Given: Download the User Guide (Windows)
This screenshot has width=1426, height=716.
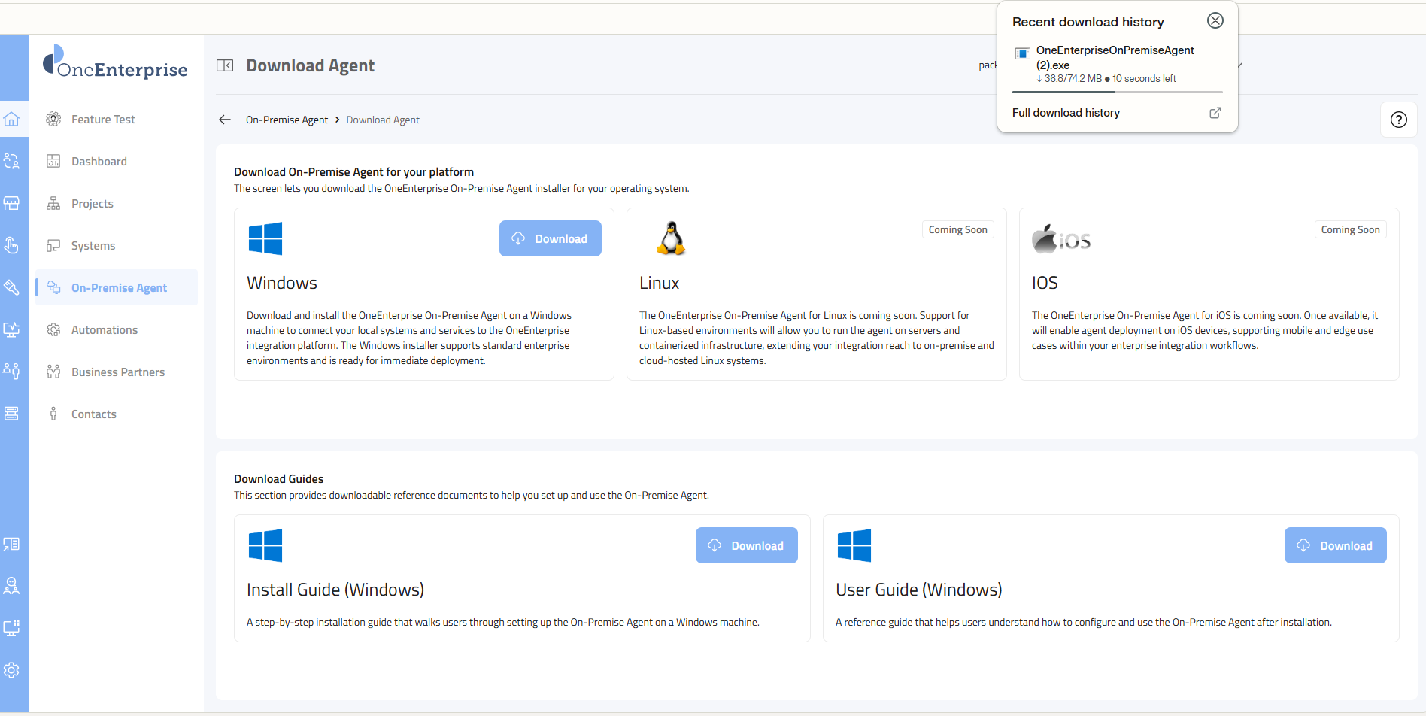Looking at the screenshot, I should pyautogui.click(x=1335, y=545).
